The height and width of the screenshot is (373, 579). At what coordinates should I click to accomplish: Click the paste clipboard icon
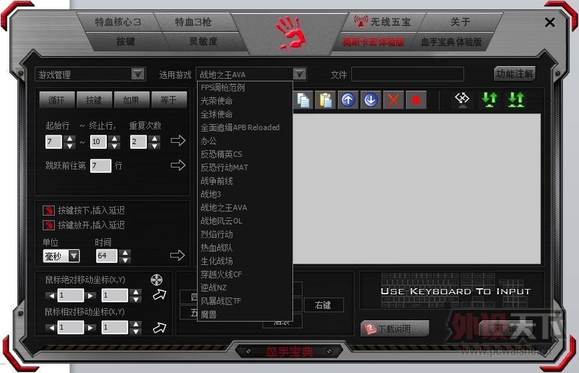click(x=325, y=100)
